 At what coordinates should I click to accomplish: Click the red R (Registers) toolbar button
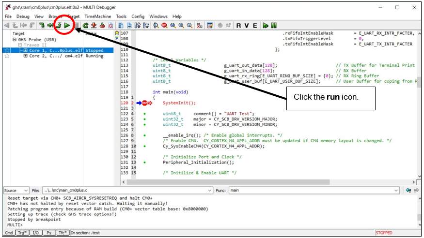238,25
